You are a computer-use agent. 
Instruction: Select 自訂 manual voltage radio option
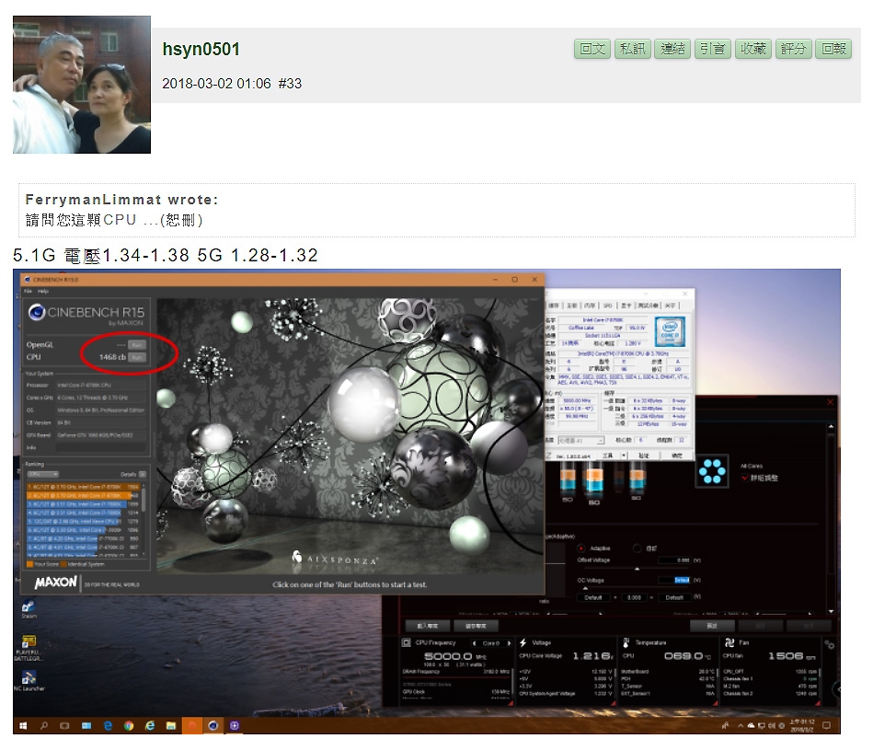click(637, 548)
